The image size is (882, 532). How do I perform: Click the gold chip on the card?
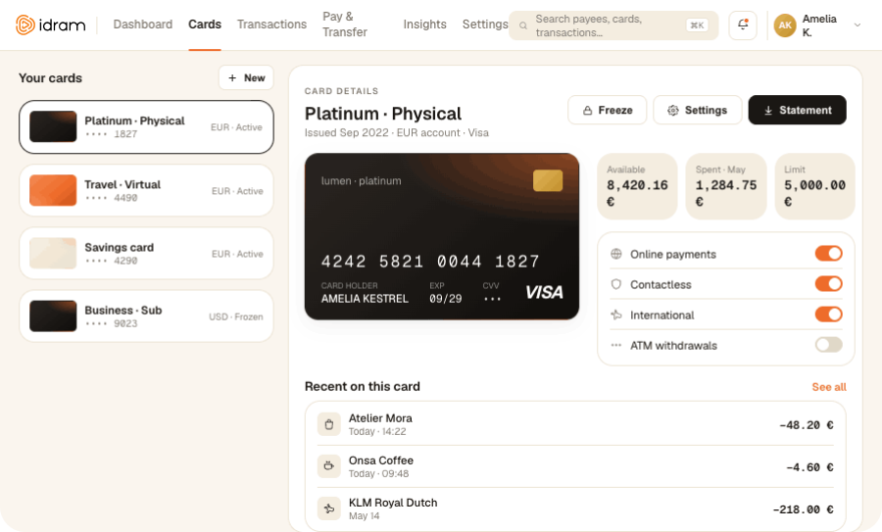pyautogui.click(x=547, y=180)
